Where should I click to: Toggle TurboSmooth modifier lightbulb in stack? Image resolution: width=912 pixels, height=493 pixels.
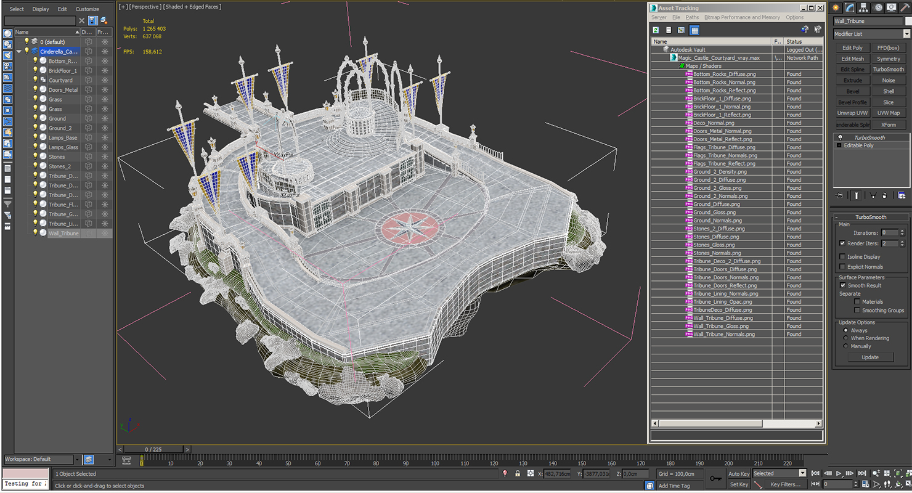[839, 137]
